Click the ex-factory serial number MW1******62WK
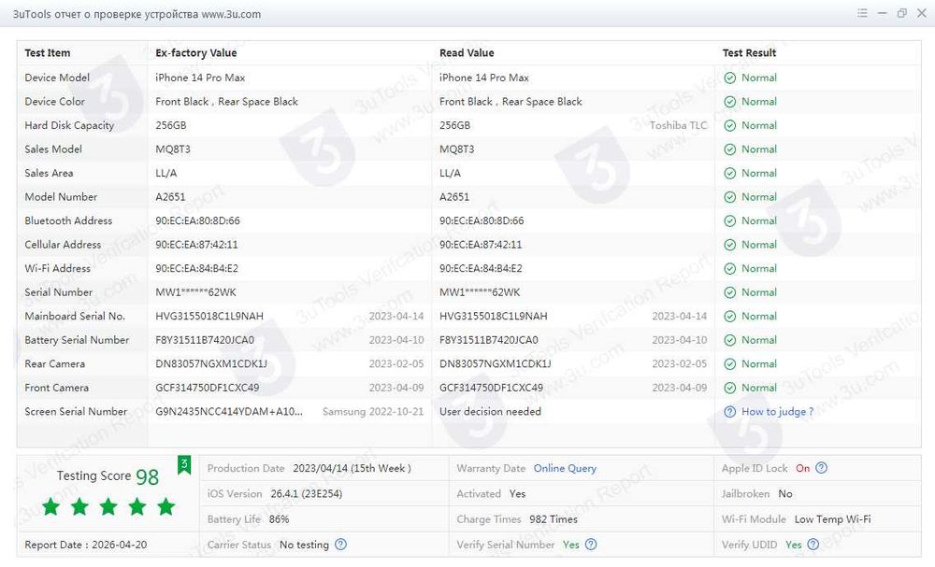The height and width of the screenshot is (567, 935). [x=195, y=292]
